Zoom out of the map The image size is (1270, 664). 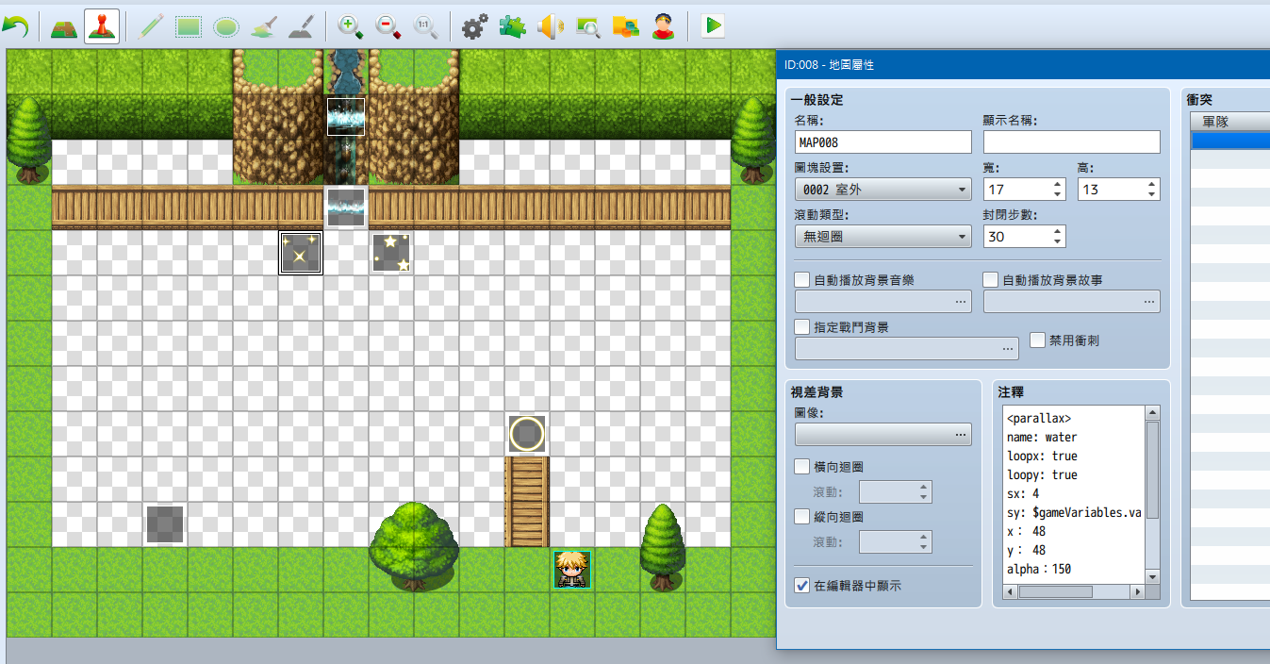(x=388, y=26)
